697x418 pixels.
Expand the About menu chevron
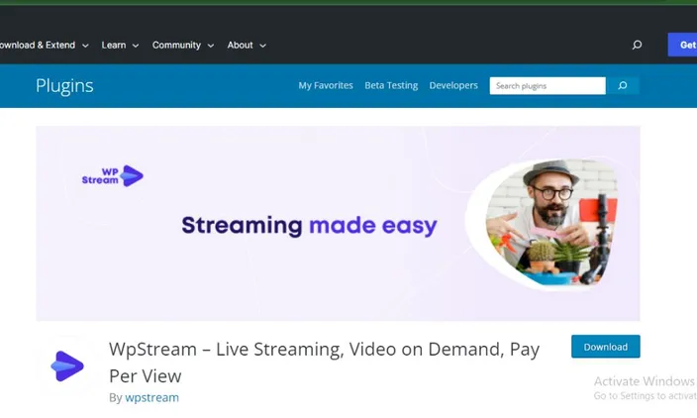[262, 46]
